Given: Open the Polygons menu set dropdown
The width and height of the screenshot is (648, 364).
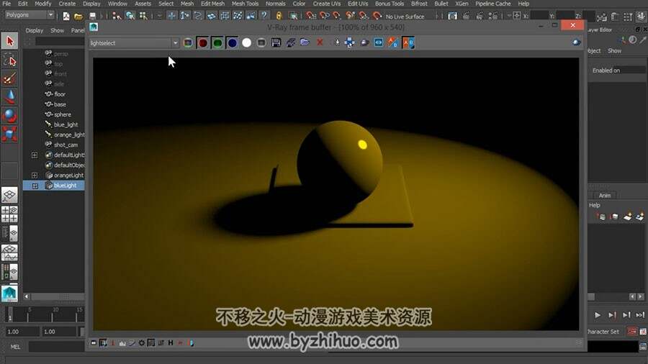Looking at the screenshot, I should [x=30, y=15].
